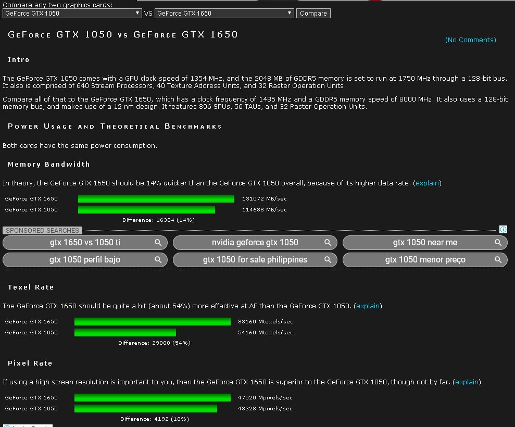
Task: Click the 83160 Mtexels/sec value
Action: tap(266, 322)
